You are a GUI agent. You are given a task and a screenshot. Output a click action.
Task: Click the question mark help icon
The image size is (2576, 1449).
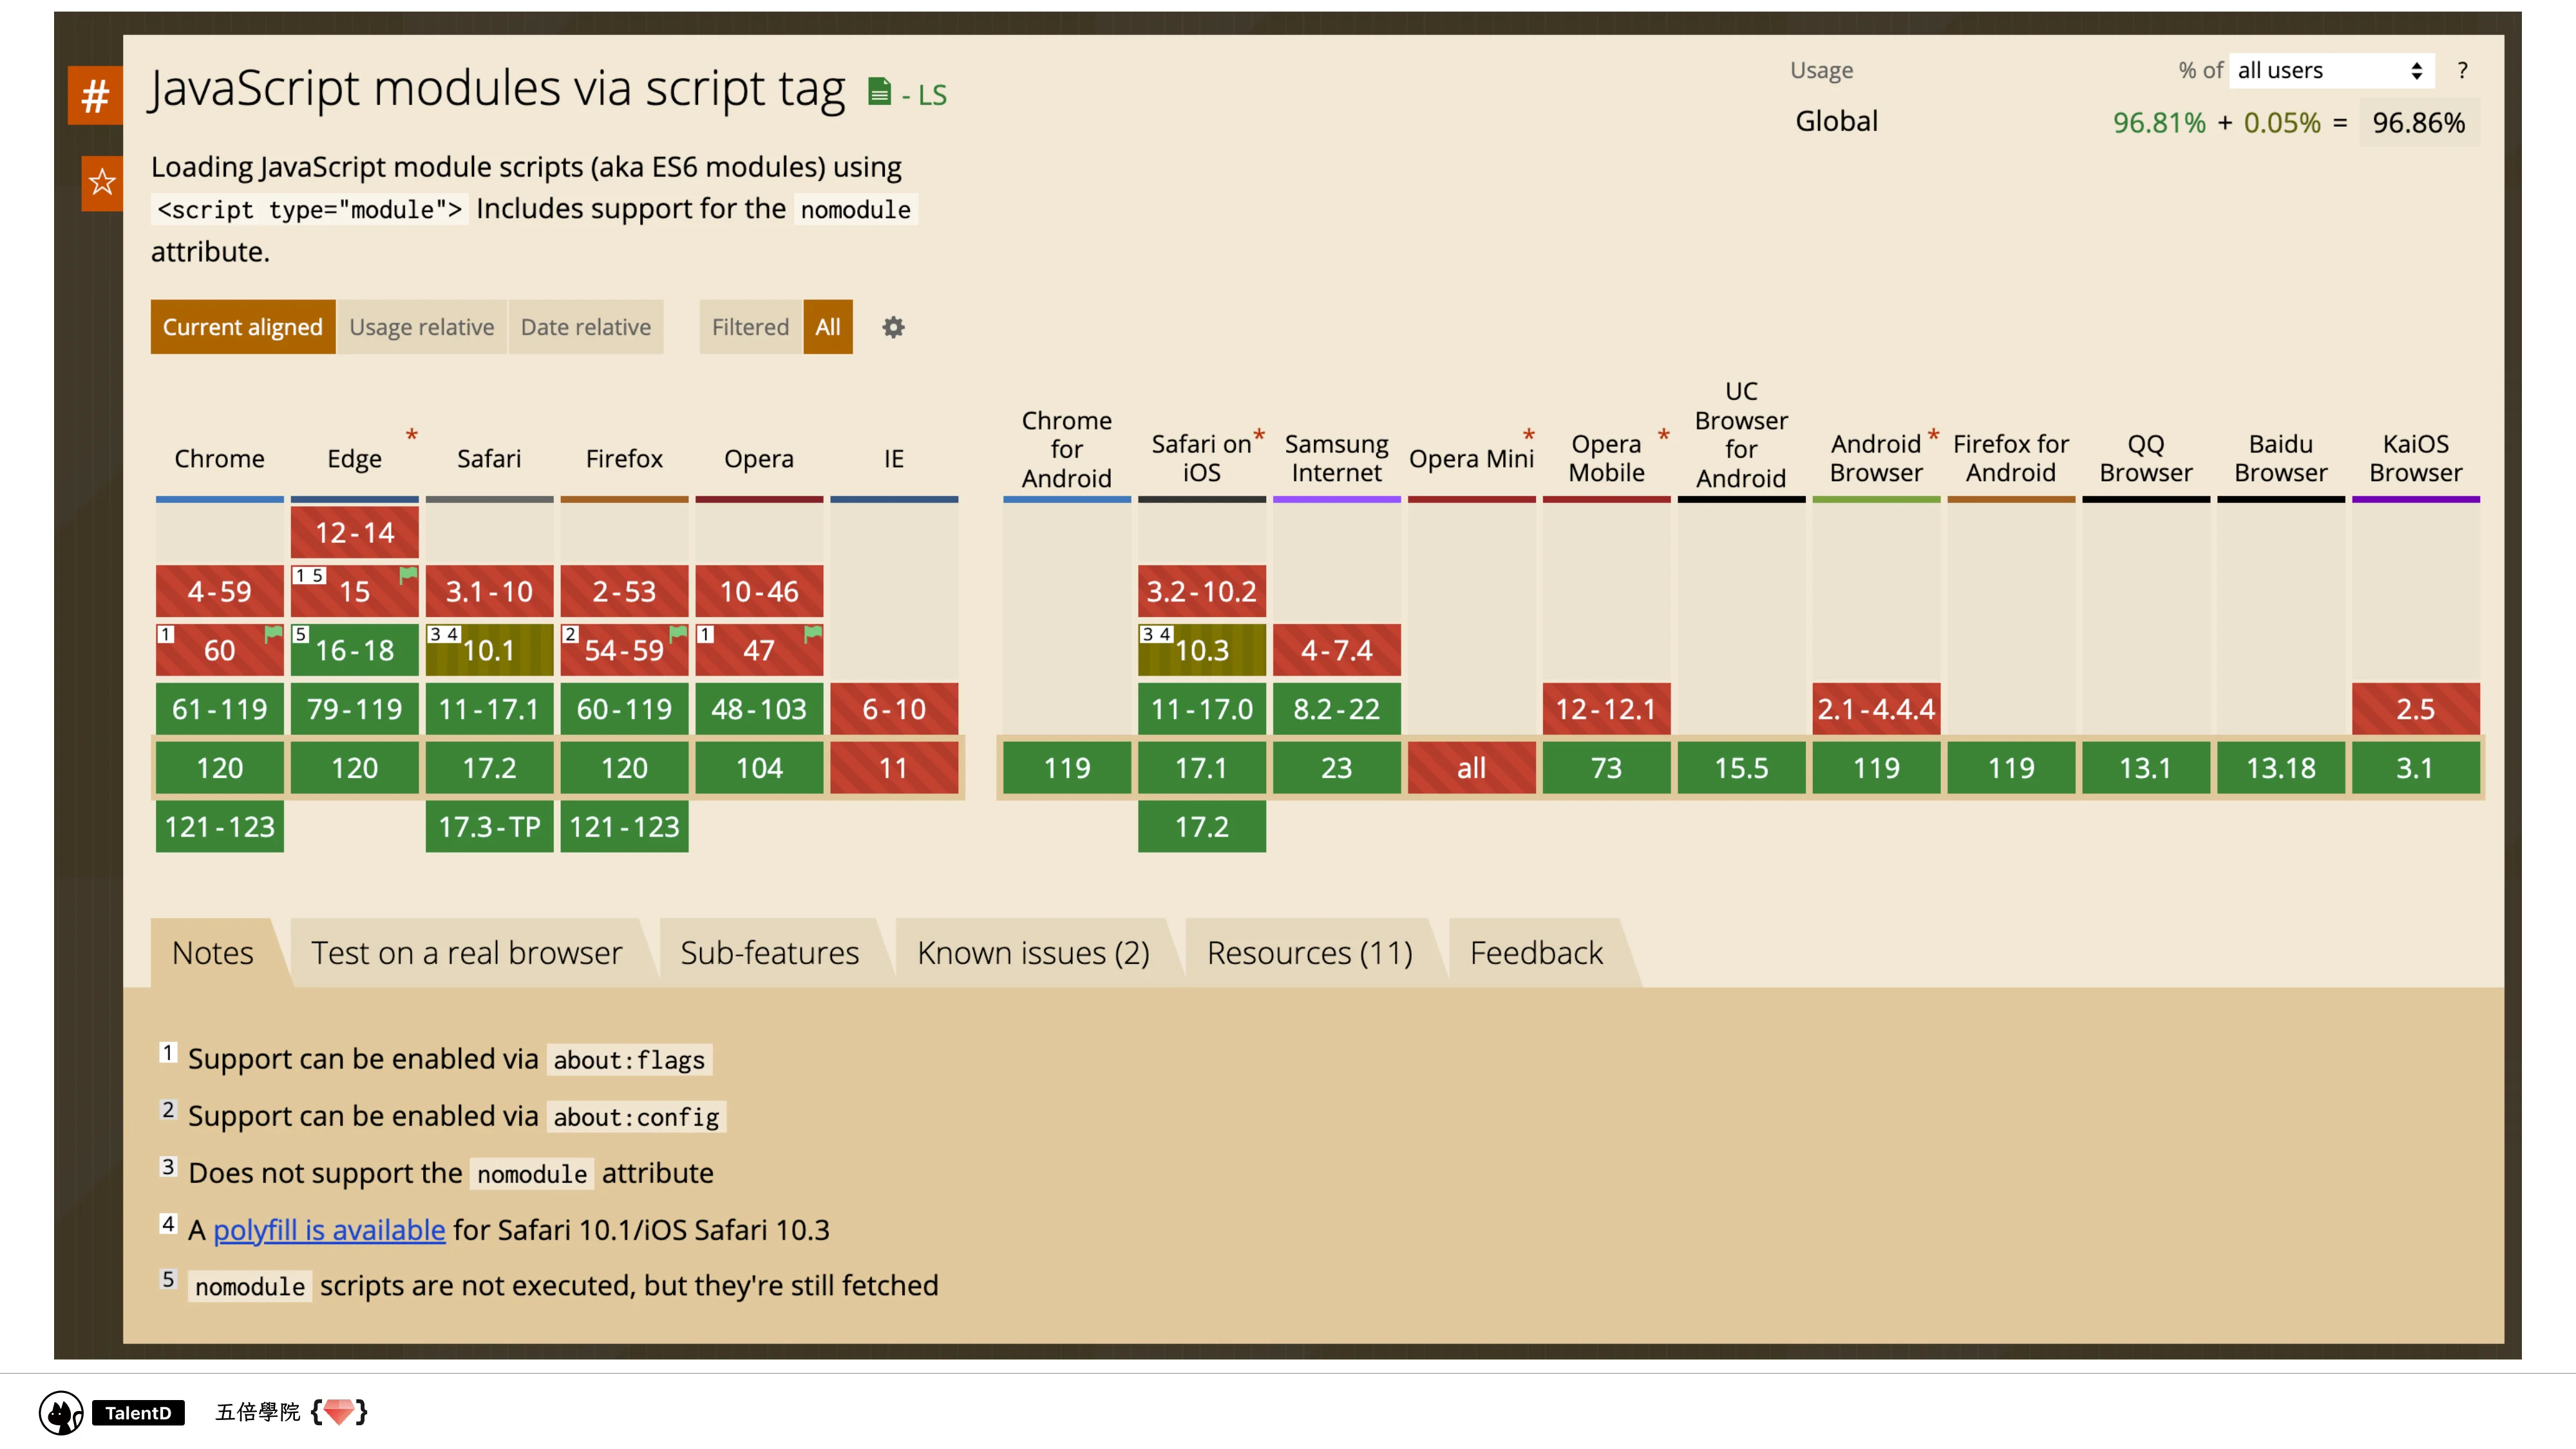[x=2462, y=71]
